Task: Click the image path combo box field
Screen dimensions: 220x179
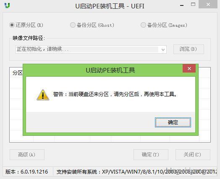Action: (x=91, y=49)
